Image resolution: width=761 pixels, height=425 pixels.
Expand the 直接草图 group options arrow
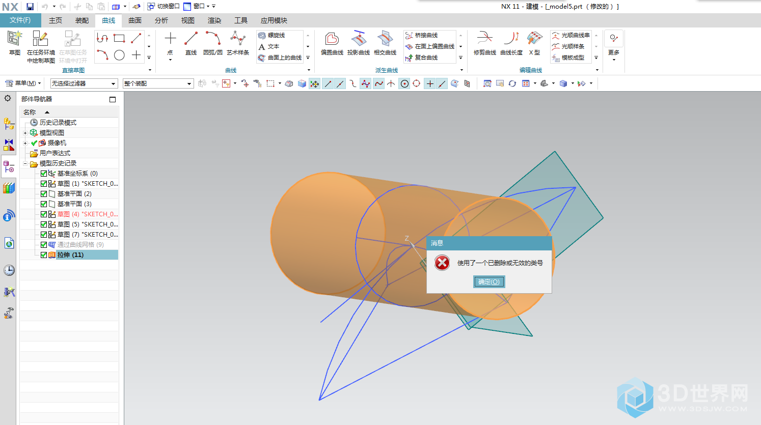coord(150,70)
